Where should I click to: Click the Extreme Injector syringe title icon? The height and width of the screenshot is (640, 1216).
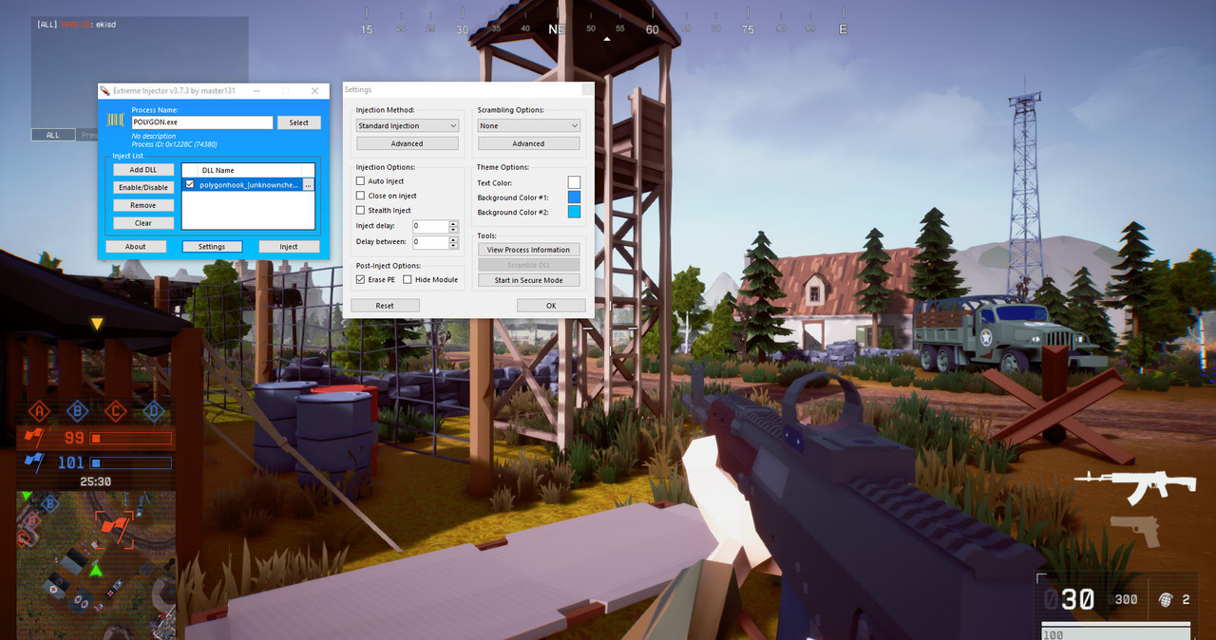[105, 90]
